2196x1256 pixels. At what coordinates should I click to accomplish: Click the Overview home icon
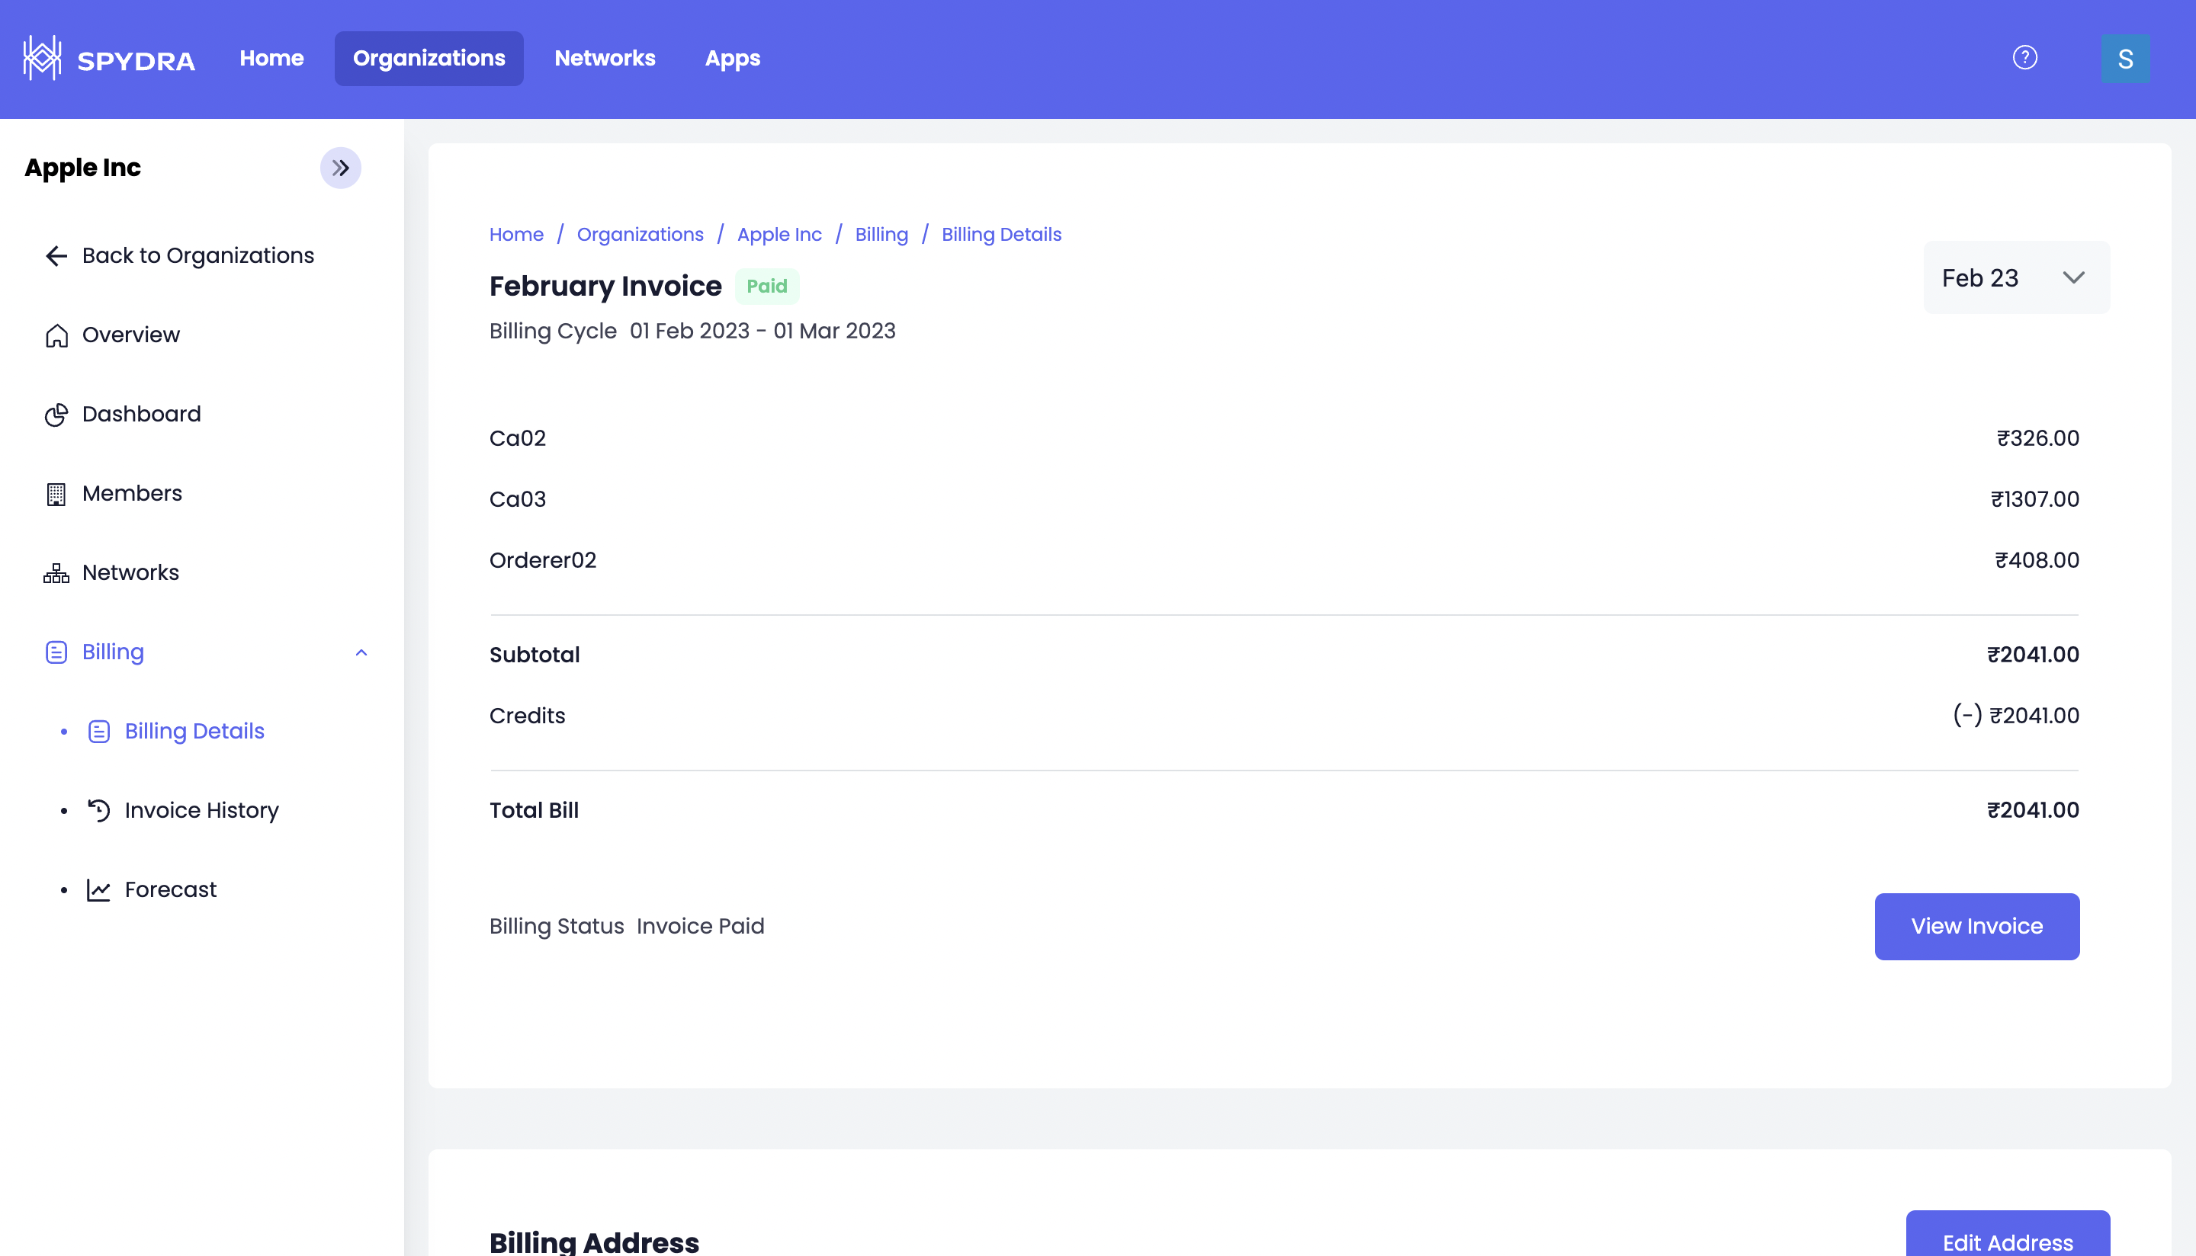[x=56, y=335]
